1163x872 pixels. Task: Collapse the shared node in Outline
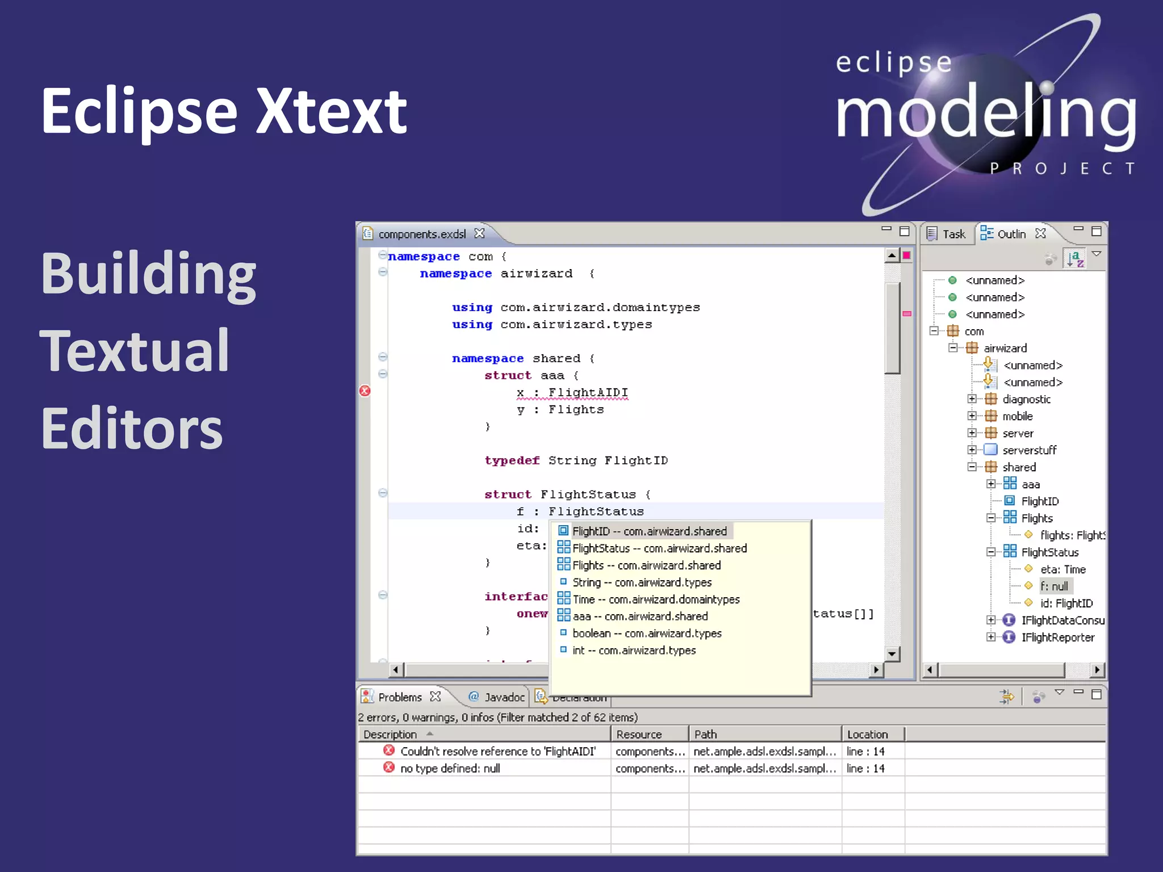(972, 467)
